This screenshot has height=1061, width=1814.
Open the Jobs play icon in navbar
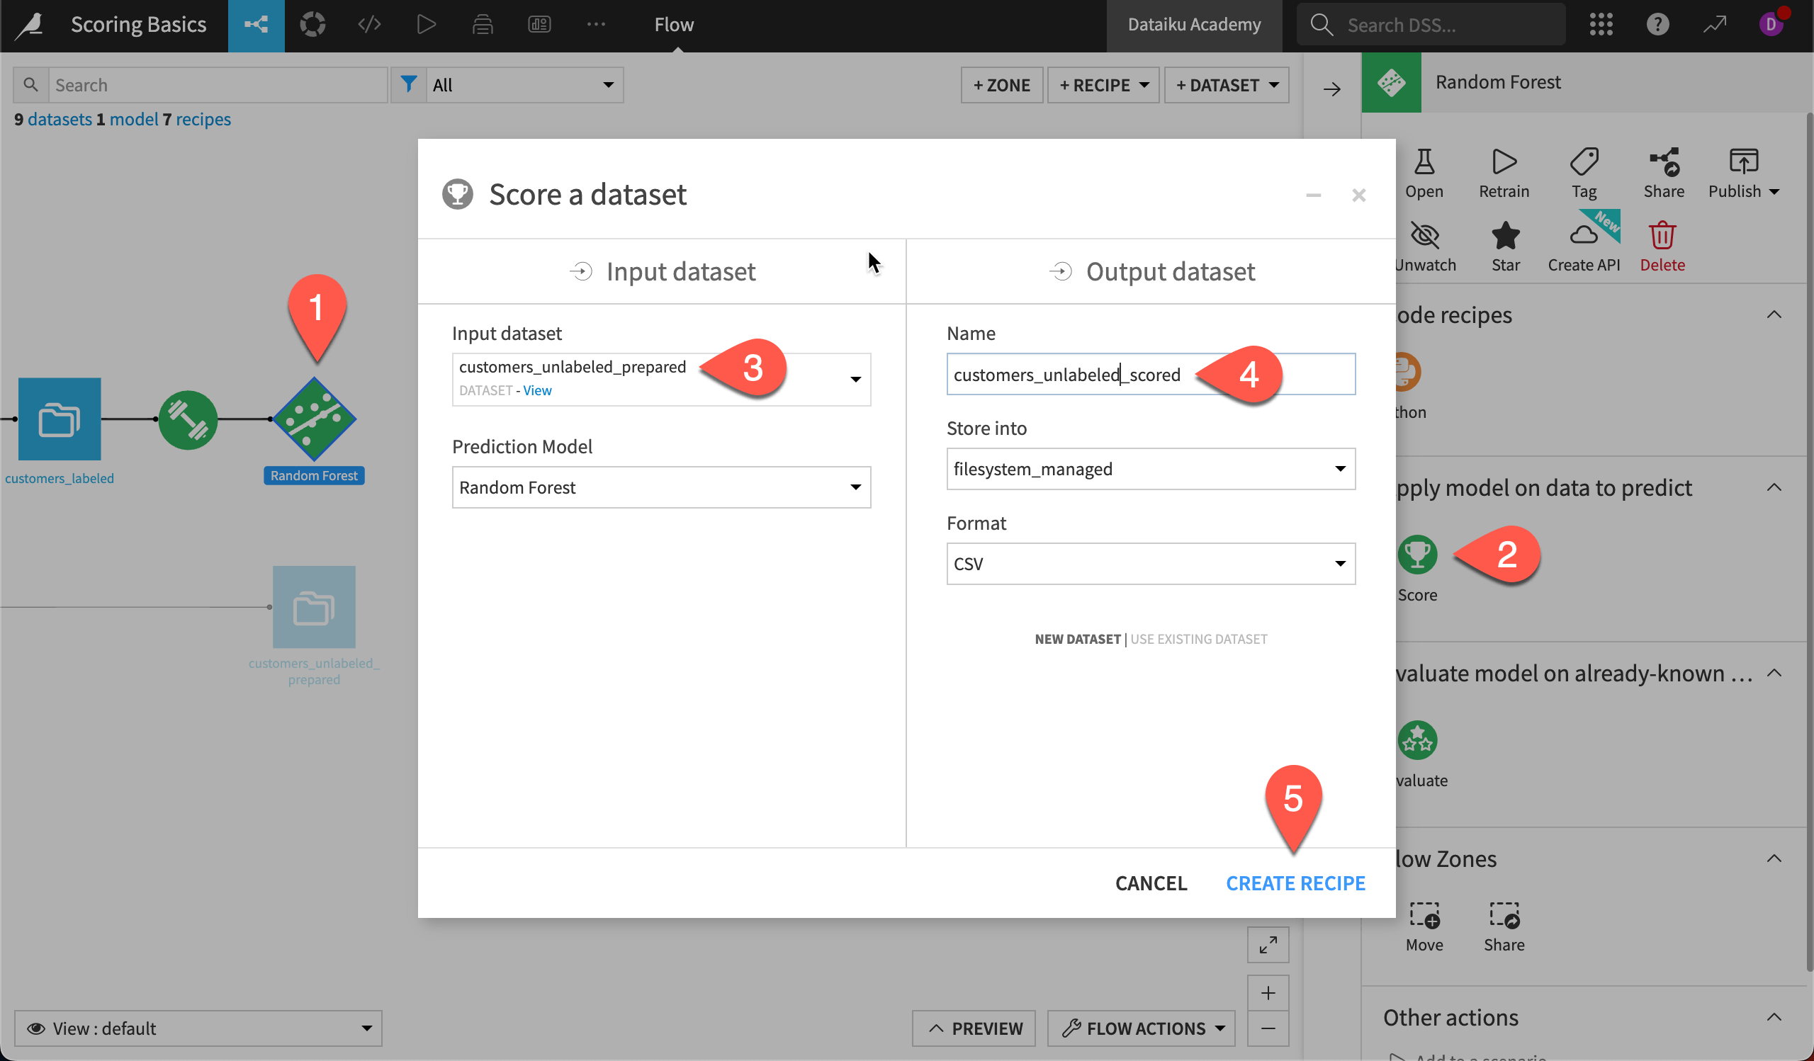click(x=426, y=25)
